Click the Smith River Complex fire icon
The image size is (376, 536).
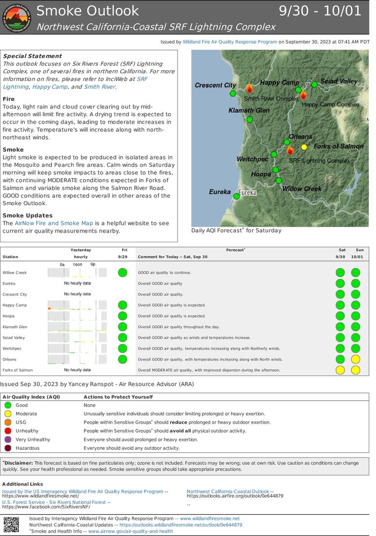point(249,88)
